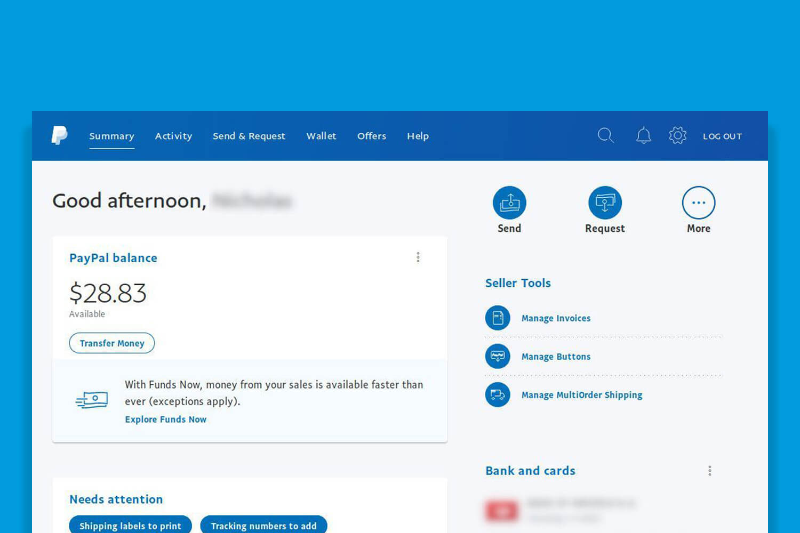Open notifications bell icon

click(644, 135)
